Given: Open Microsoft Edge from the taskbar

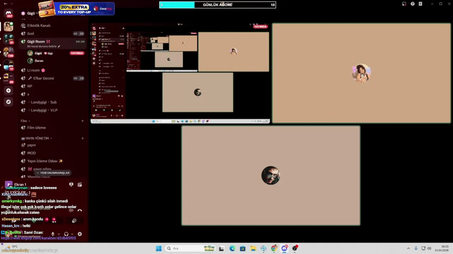Looking at the screenshot, I should tap(232, 248).
